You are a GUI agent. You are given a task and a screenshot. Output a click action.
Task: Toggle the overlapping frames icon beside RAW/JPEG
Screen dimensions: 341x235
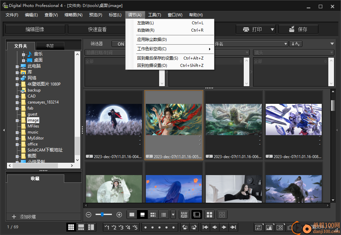196,215
